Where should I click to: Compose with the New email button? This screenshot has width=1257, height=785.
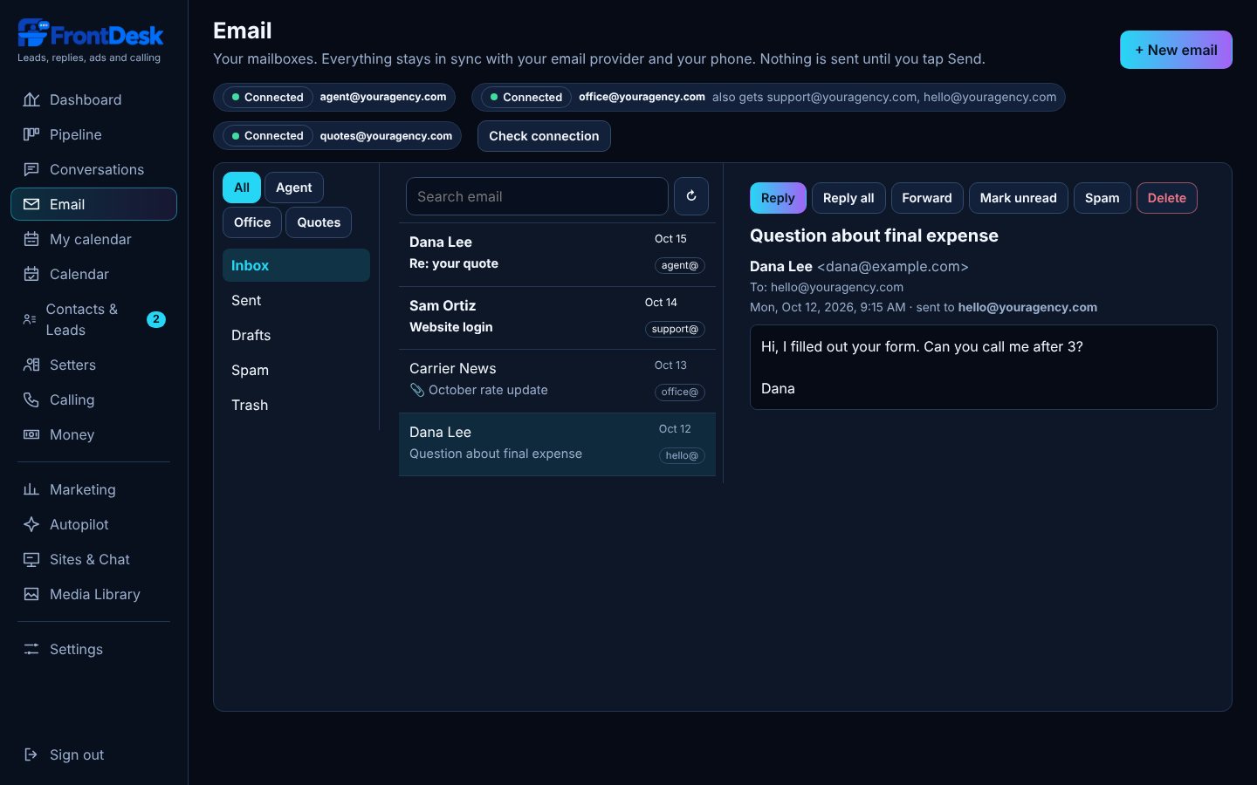(x=1176, y=50)
